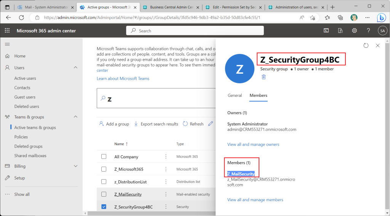390x216 pixels.
Task: Click the Microsoft 365 admin search box
Action: pos(195,30)
